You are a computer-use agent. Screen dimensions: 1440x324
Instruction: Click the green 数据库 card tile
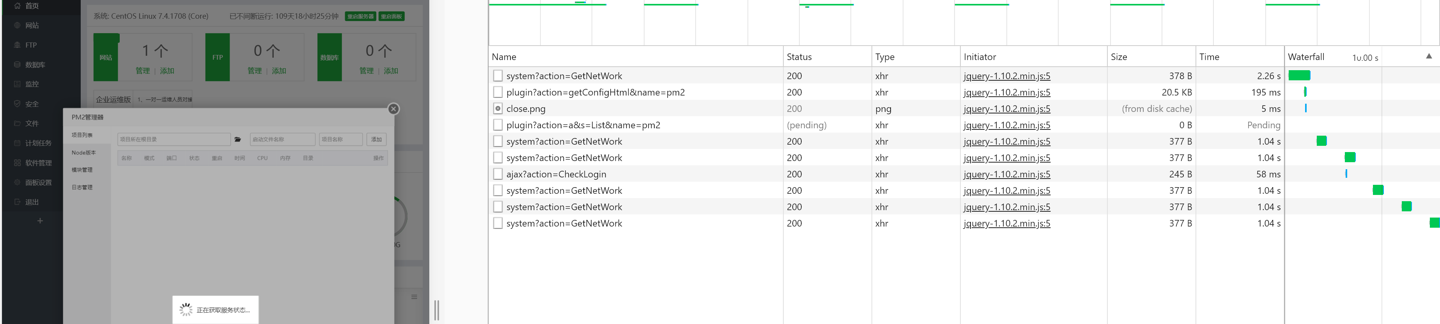pos(329,58)
